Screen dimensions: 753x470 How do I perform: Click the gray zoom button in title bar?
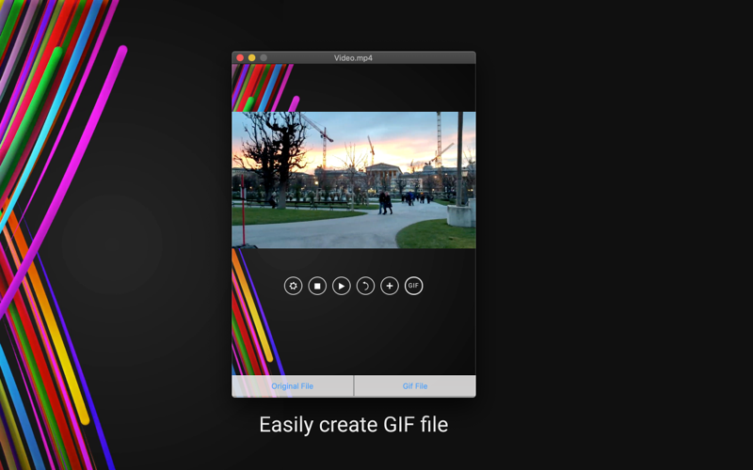(x=264, y=57)
